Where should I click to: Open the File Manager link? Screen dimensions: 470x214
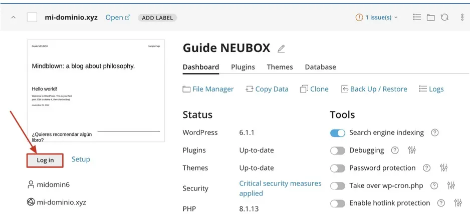tap(213, 89)
